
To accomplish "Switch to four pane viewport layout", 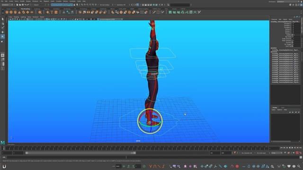I will 3,59.
